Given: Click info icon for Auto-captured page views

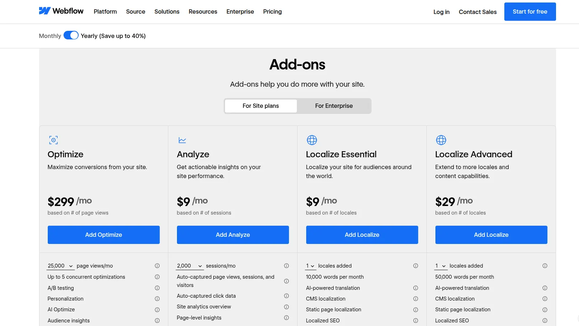Looking at the screenshot, I should [286, 281].
